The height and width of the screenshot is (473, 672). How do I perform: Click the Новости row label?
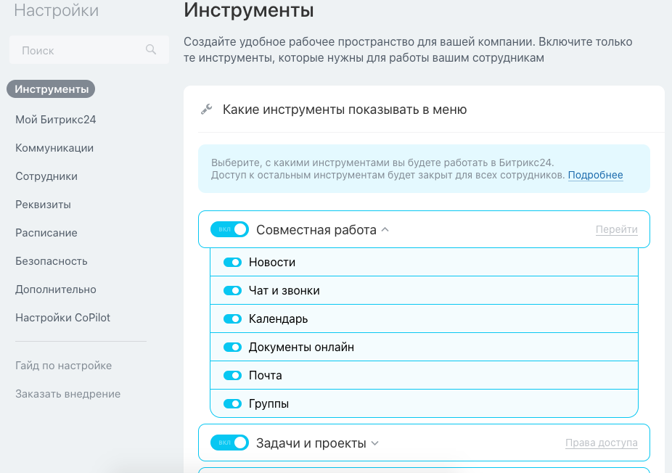coord(272,262)
